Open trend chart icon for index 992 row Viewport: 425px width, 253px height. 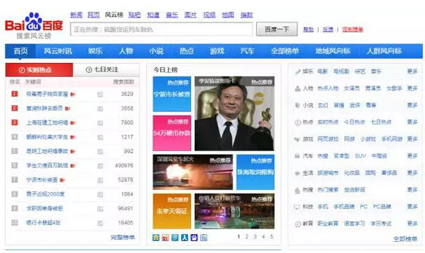(100, 151)
